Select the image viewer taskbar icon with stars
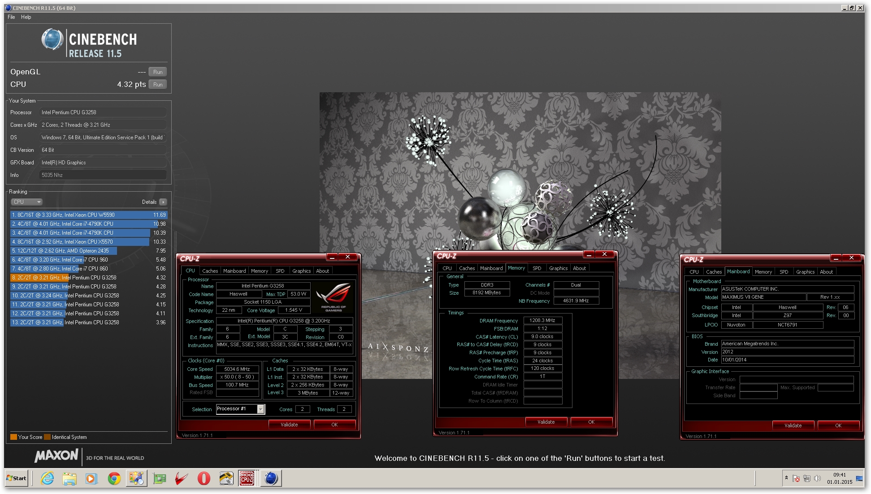 [x=136, y=478]
